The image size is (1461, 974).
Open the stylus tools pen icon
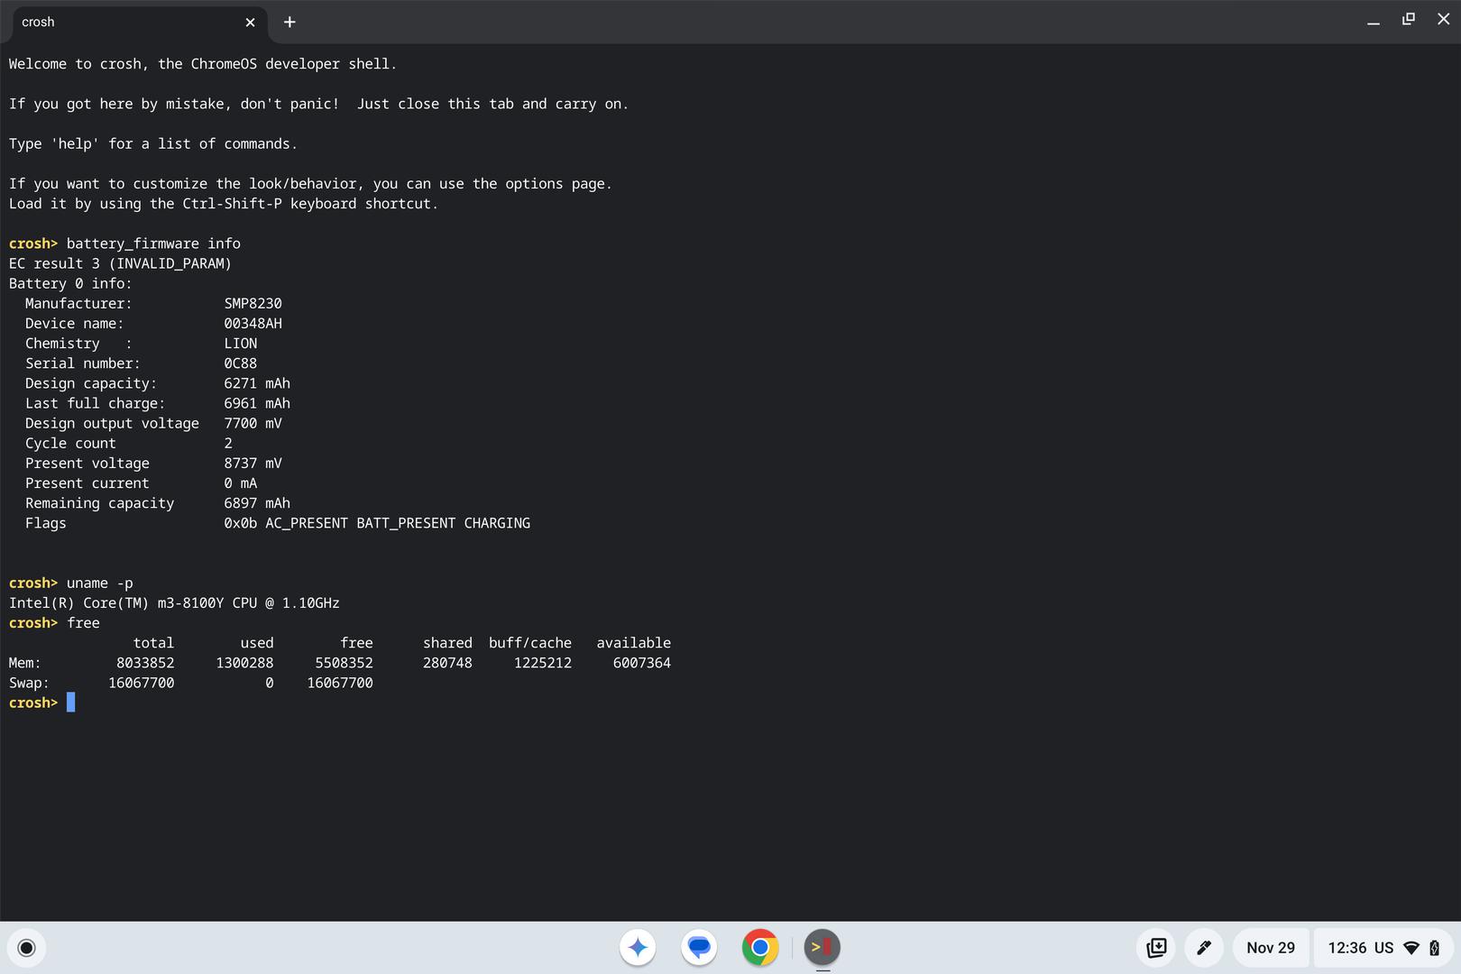tap(1203, 948)
